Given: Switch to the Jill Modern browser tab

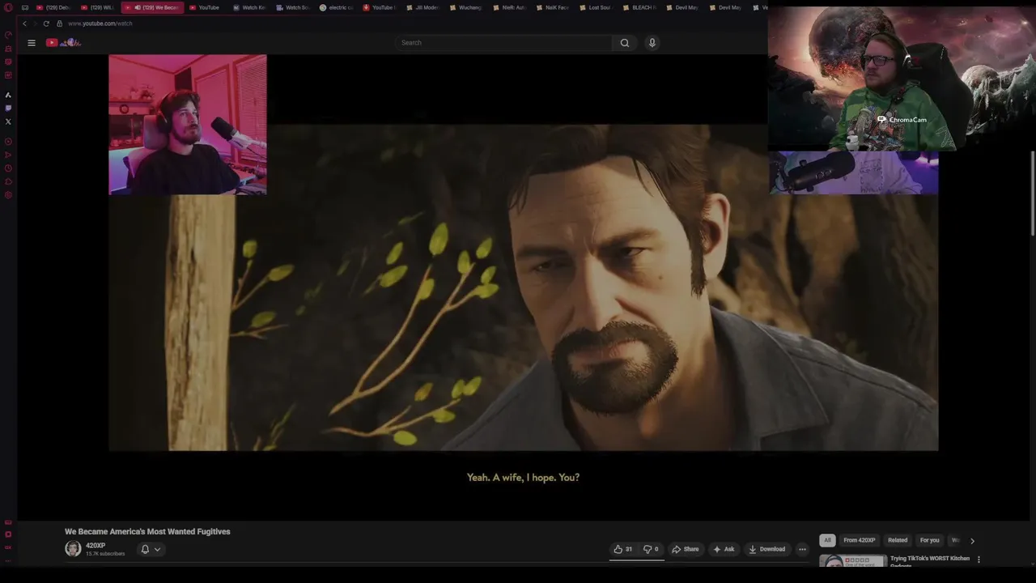Looking at the screenshot, I should (422, 7).
